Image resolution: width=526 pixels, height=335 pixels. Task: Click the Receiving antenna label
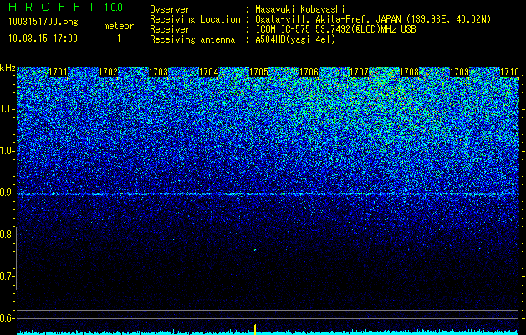click(x=192, y=39)
